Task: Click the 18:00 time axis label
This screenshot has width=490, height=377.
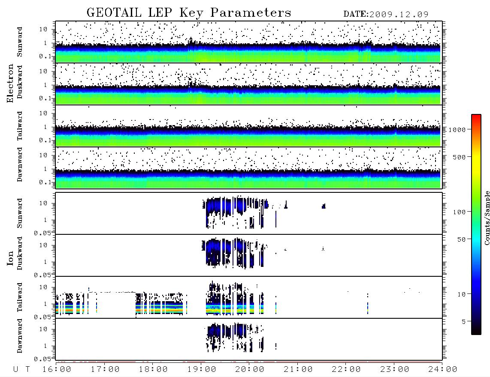Action: tap(154, 369)
